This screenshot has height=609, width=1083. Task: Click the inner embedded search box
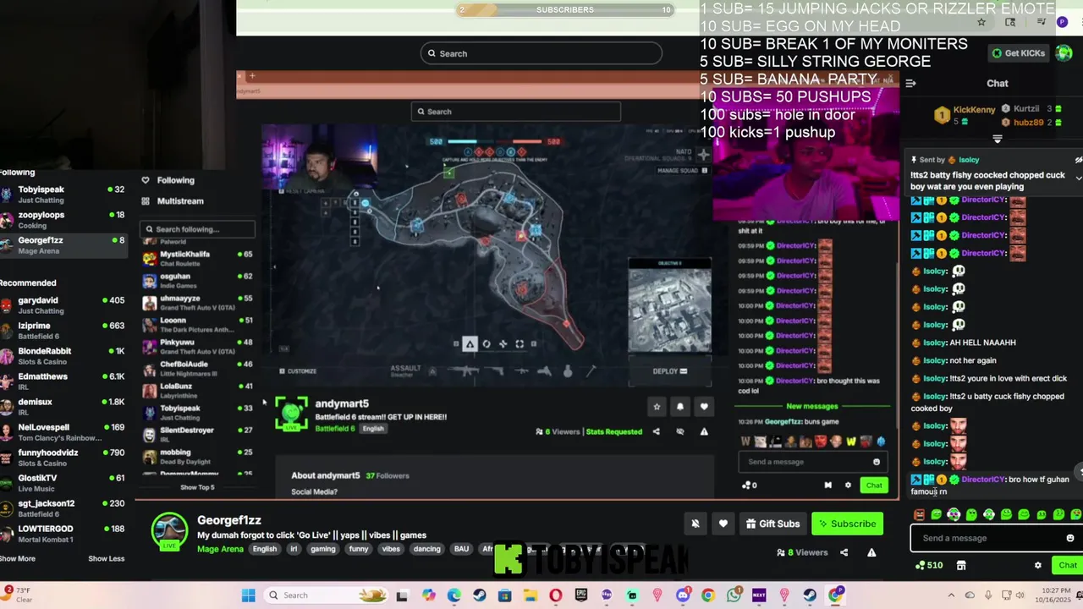515,112
